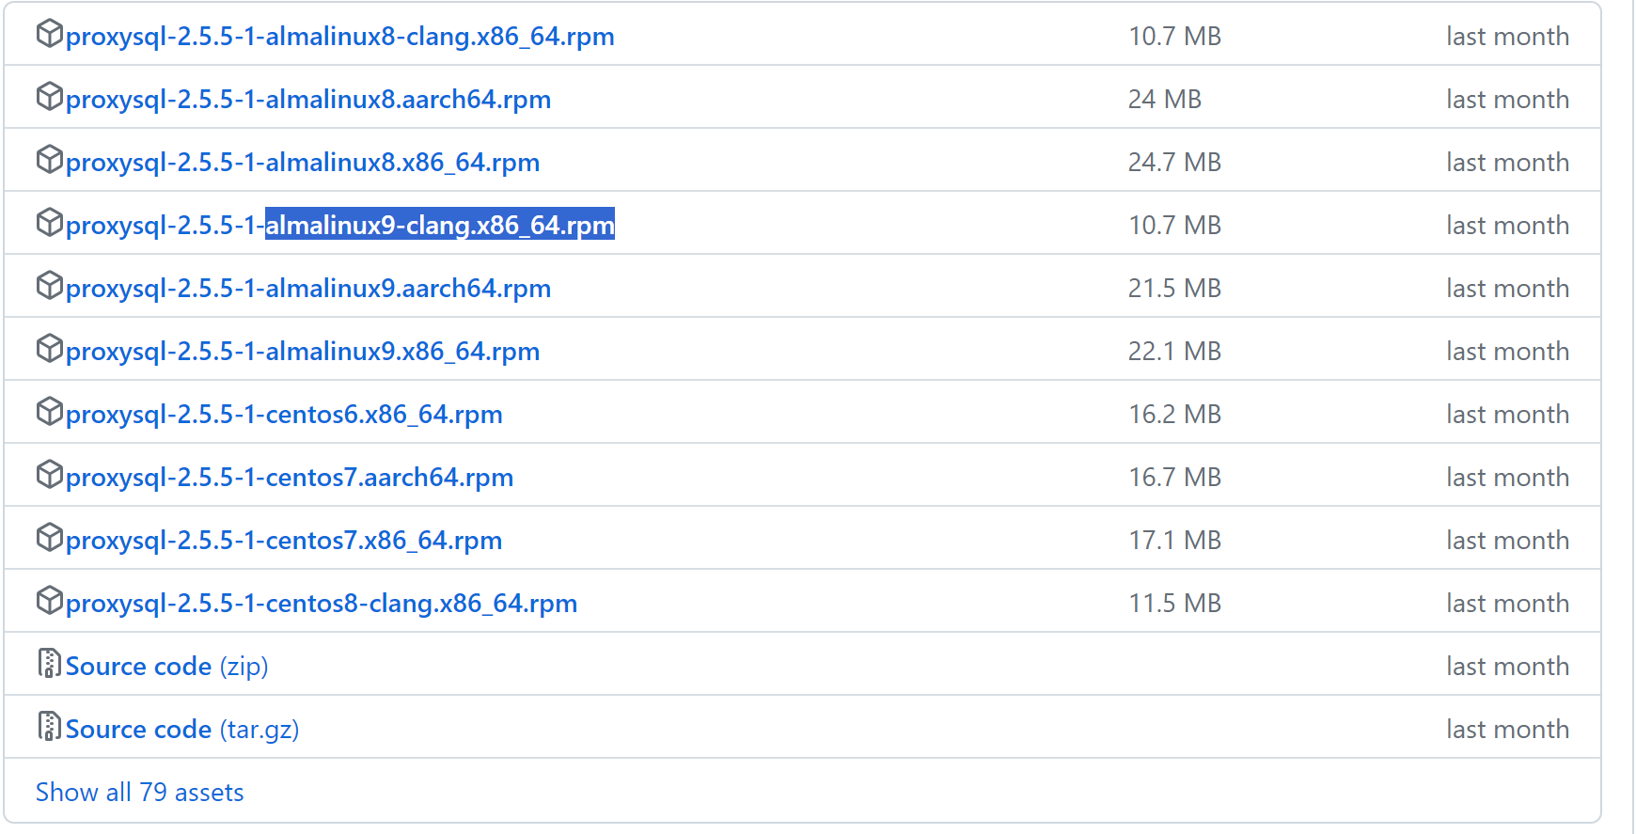Download Source code (tar.gz) archive
Screen dimensions: 1636x834
[x=138, y=730]
